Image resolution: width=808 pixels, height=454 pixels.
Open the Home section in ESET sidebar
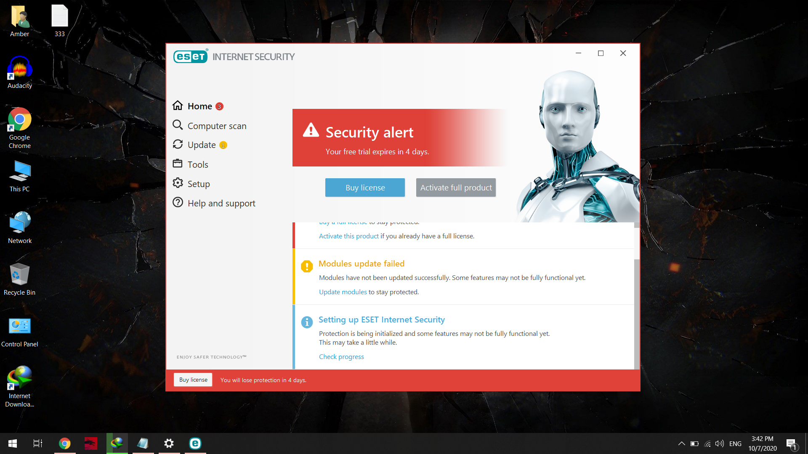[x=200, y=106]
